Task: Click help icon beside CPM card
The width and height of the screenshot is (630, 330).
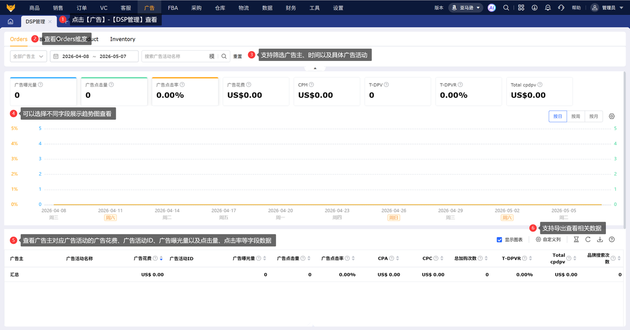Action: (312, 85)
